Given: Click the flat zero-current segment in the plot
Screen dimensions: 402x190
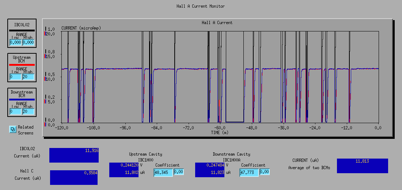Looking at the screenshot, I should [x=235, y=122].
